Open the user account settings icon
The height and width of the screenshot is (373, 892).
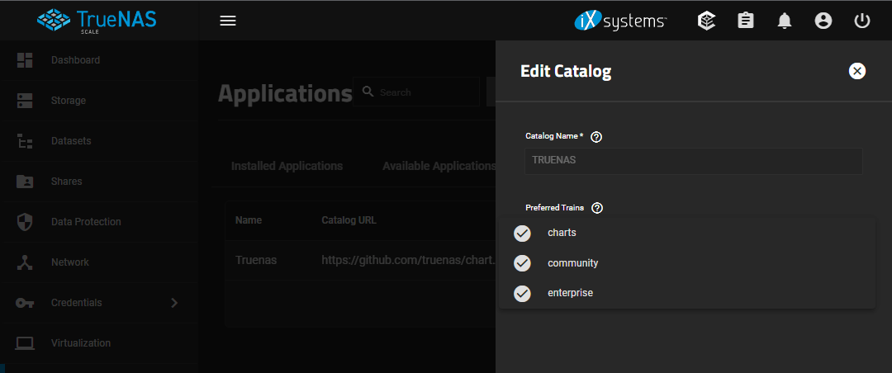click(823, 21)
